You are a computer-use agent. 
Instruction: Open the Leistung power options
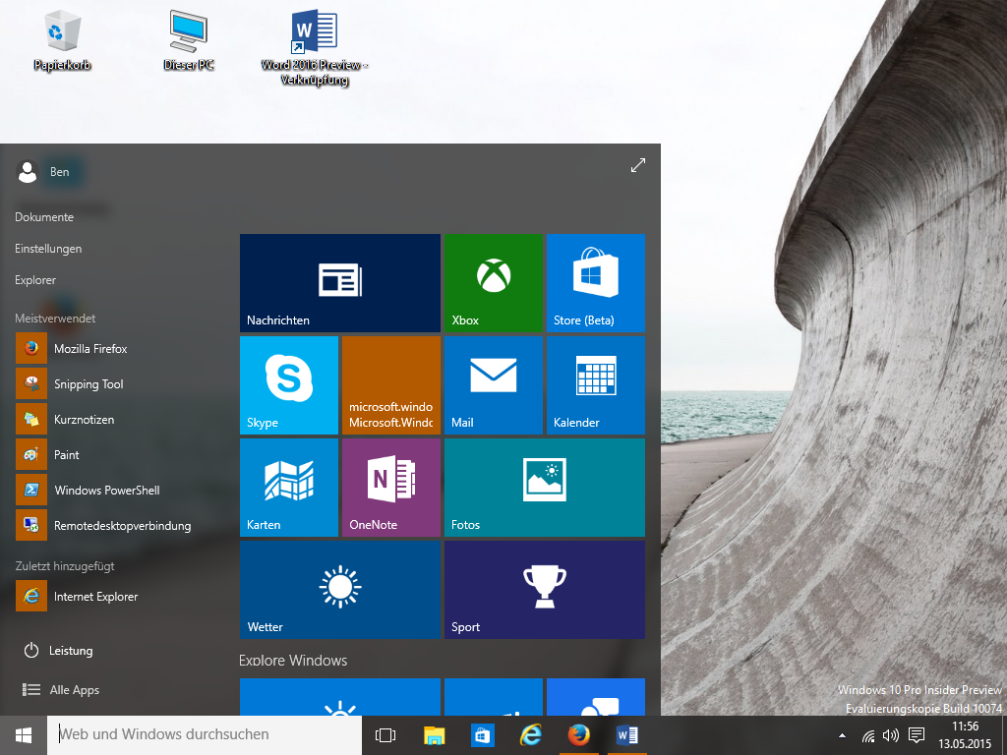[59, 651]
